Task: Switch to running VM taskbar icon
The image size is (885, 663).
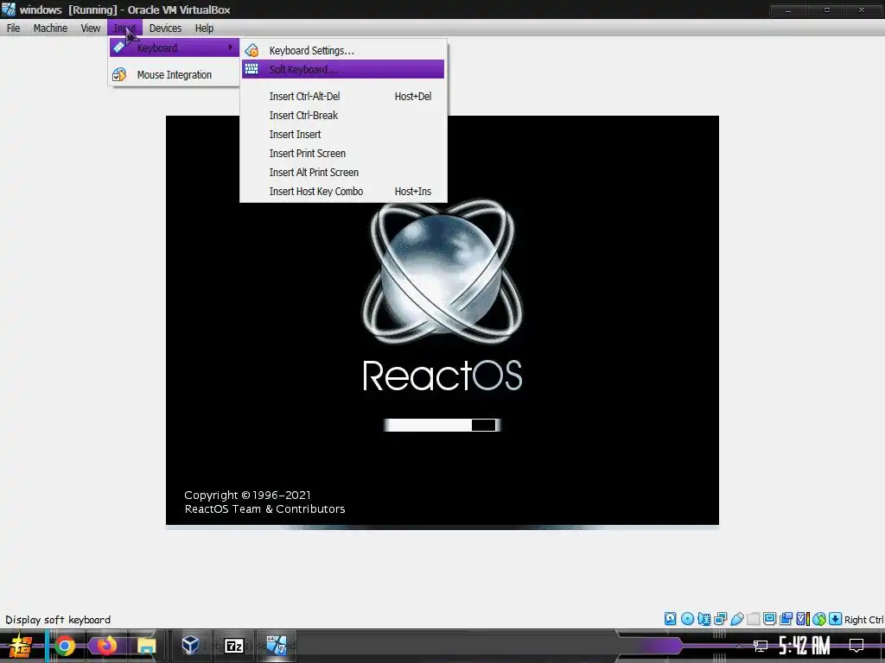Action: coord(277,646)
